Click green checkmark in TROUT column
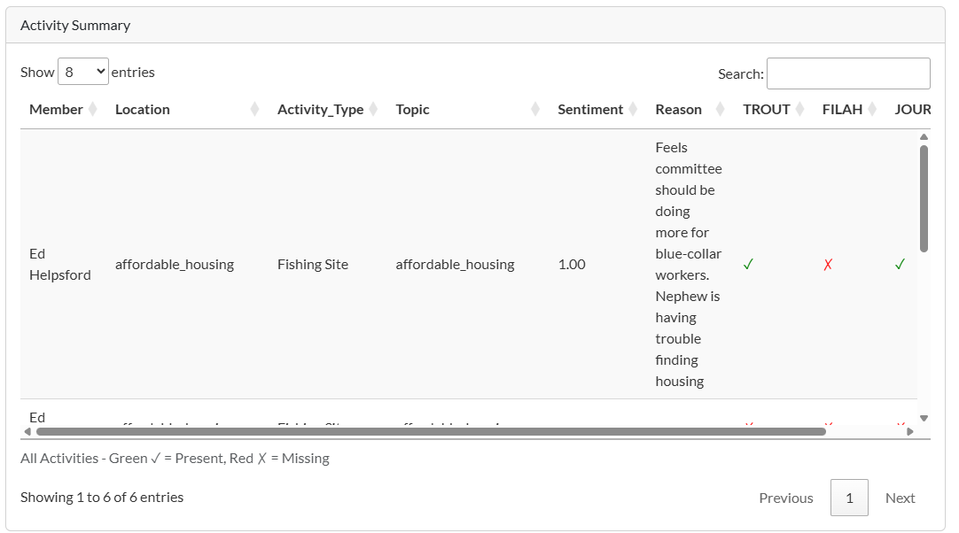 [748, 265]
